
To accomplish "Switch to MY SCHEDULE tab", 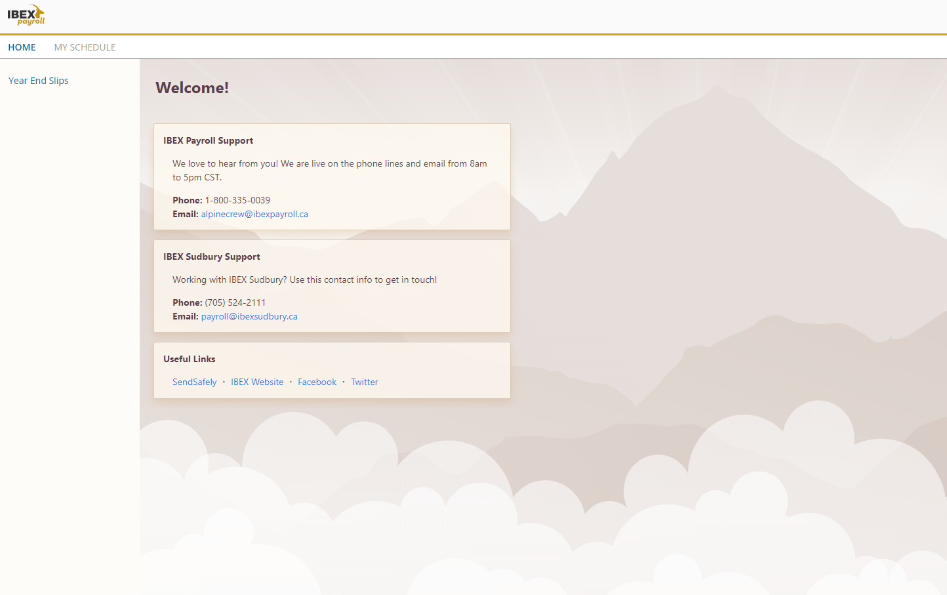I will point(85,47).
